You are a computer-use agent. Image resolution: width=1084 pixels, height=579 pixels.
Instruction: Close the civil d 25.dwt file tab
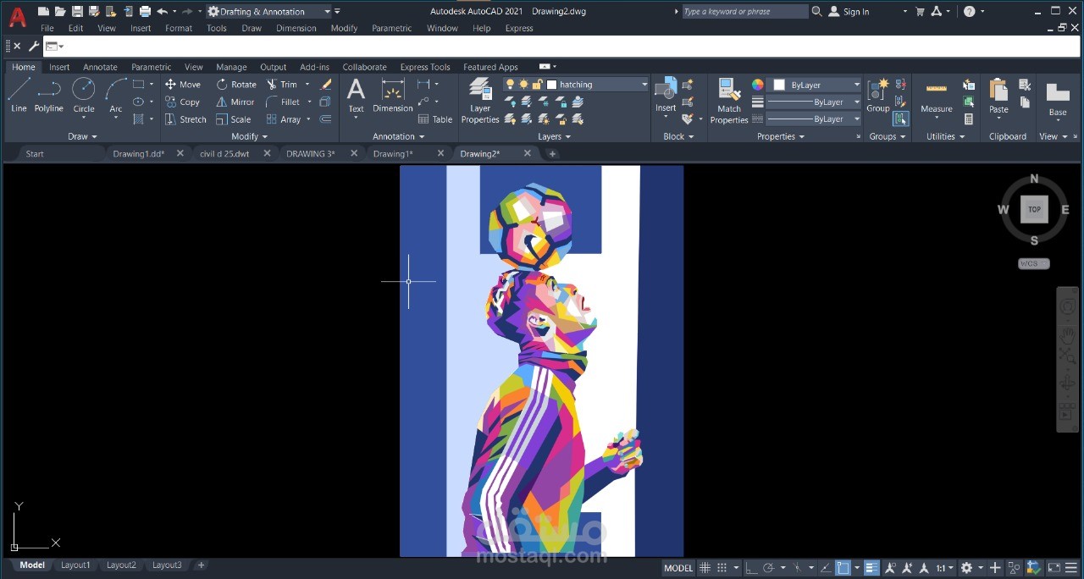coord(267,153)
